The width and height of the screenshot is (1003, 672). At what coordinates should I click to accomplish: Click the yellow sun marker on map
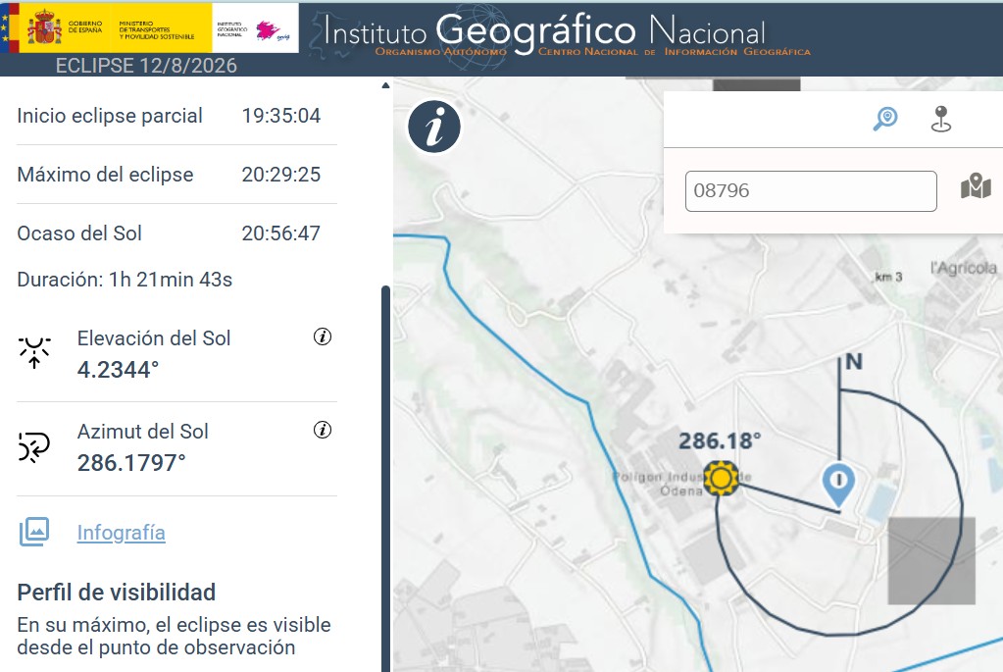tap(722, 478)
